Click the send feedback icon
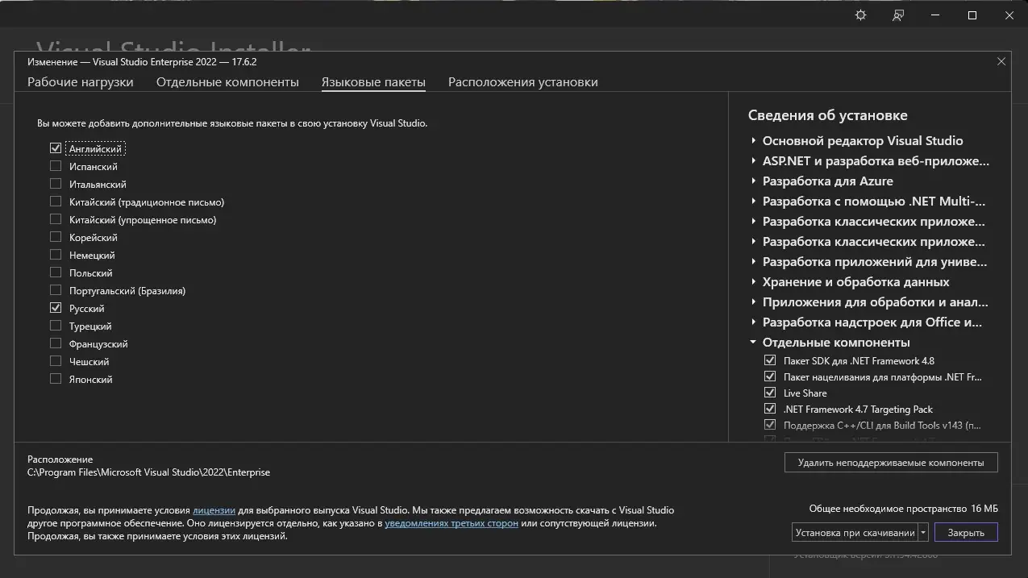Screen dimensions: 1028x578 pos(897,15)
